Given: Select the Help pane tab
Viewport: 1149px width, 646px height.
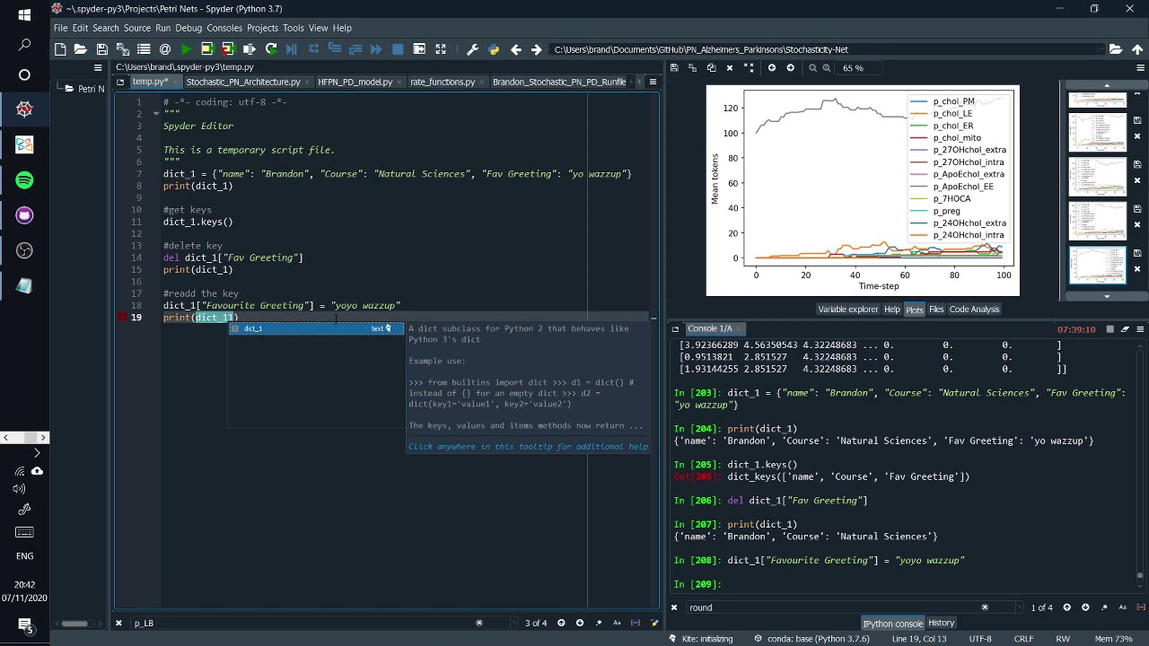Looking at the screenshot, I should click(x=891, y=310).
